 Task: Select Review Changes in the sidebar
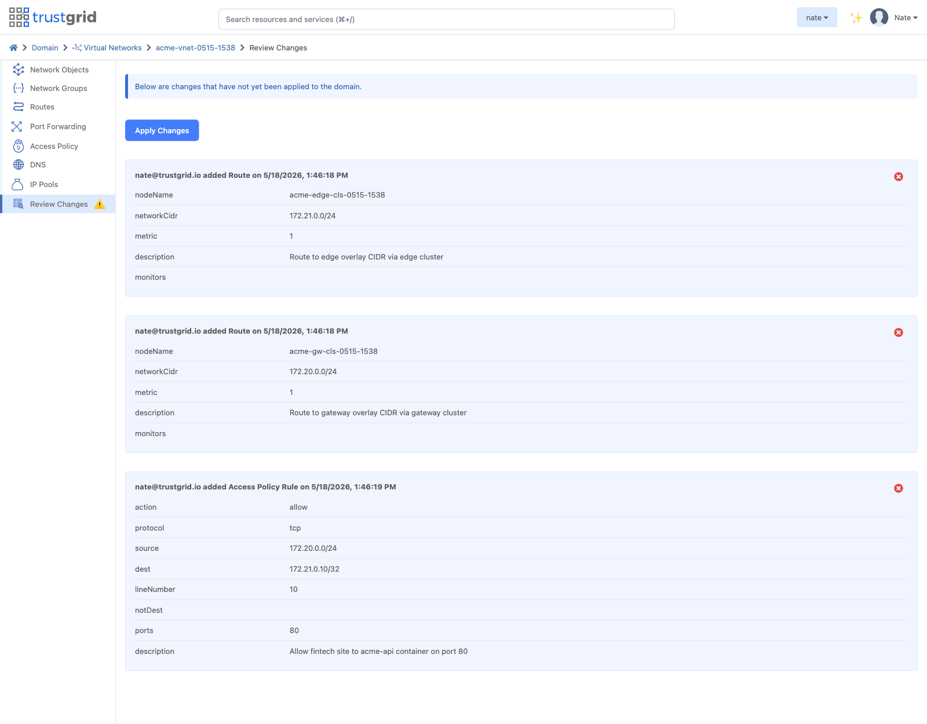click(x=58, y=204)
